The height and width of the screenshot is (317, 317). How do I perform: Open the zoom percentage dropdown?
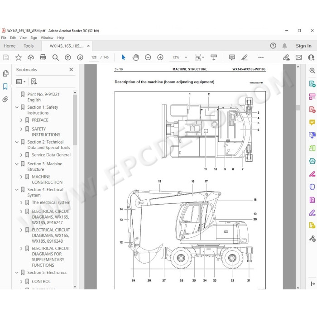(186, 58)
